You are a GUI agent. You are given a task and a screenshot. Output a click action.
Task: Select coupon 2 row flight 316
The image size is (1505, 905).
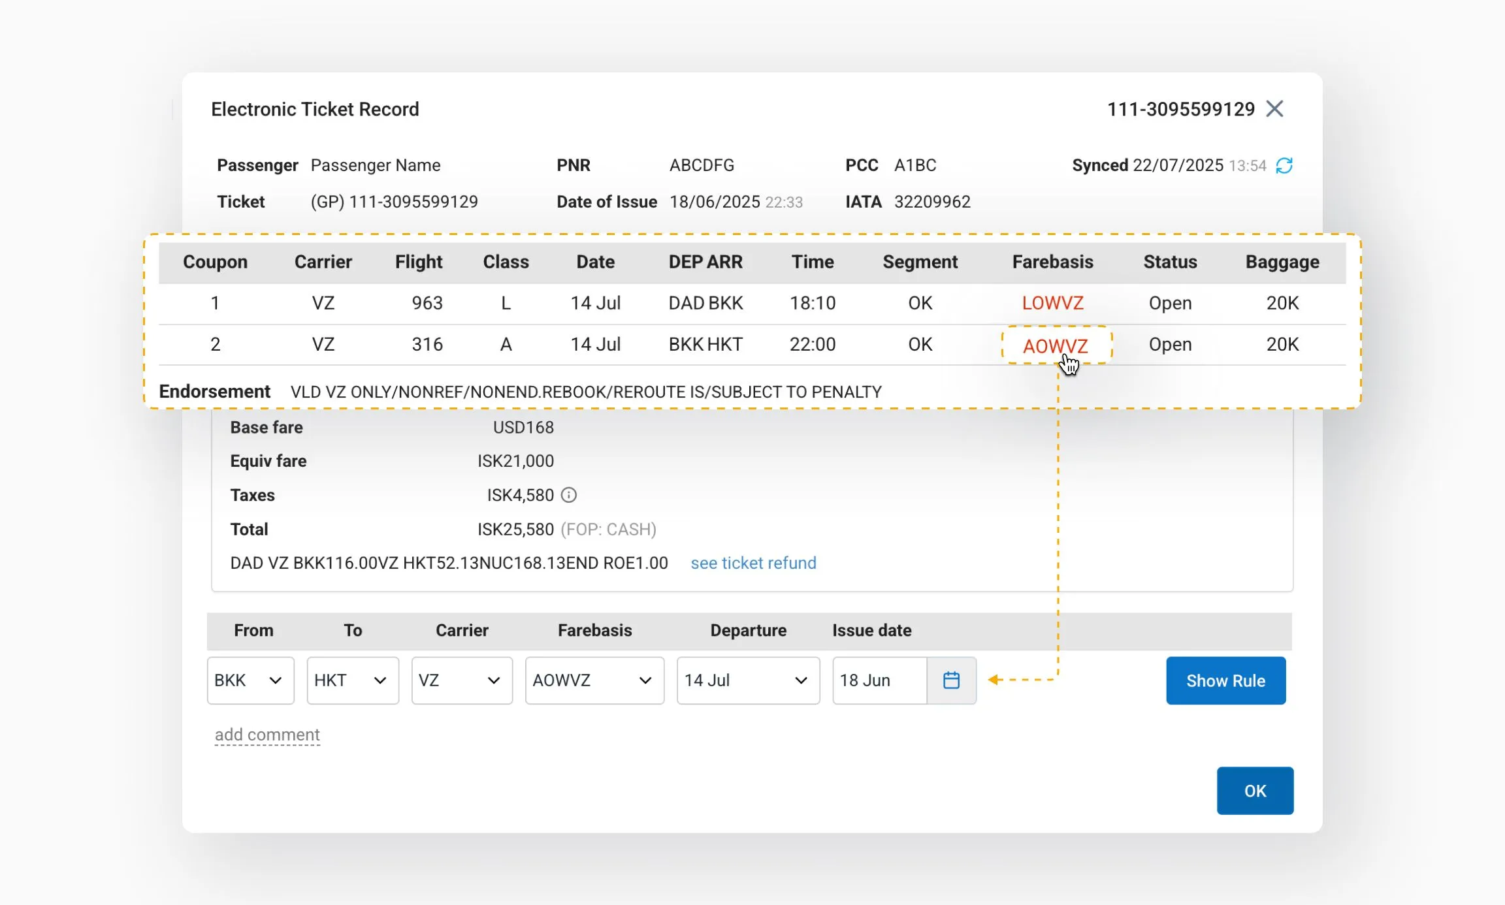[427, 344]
